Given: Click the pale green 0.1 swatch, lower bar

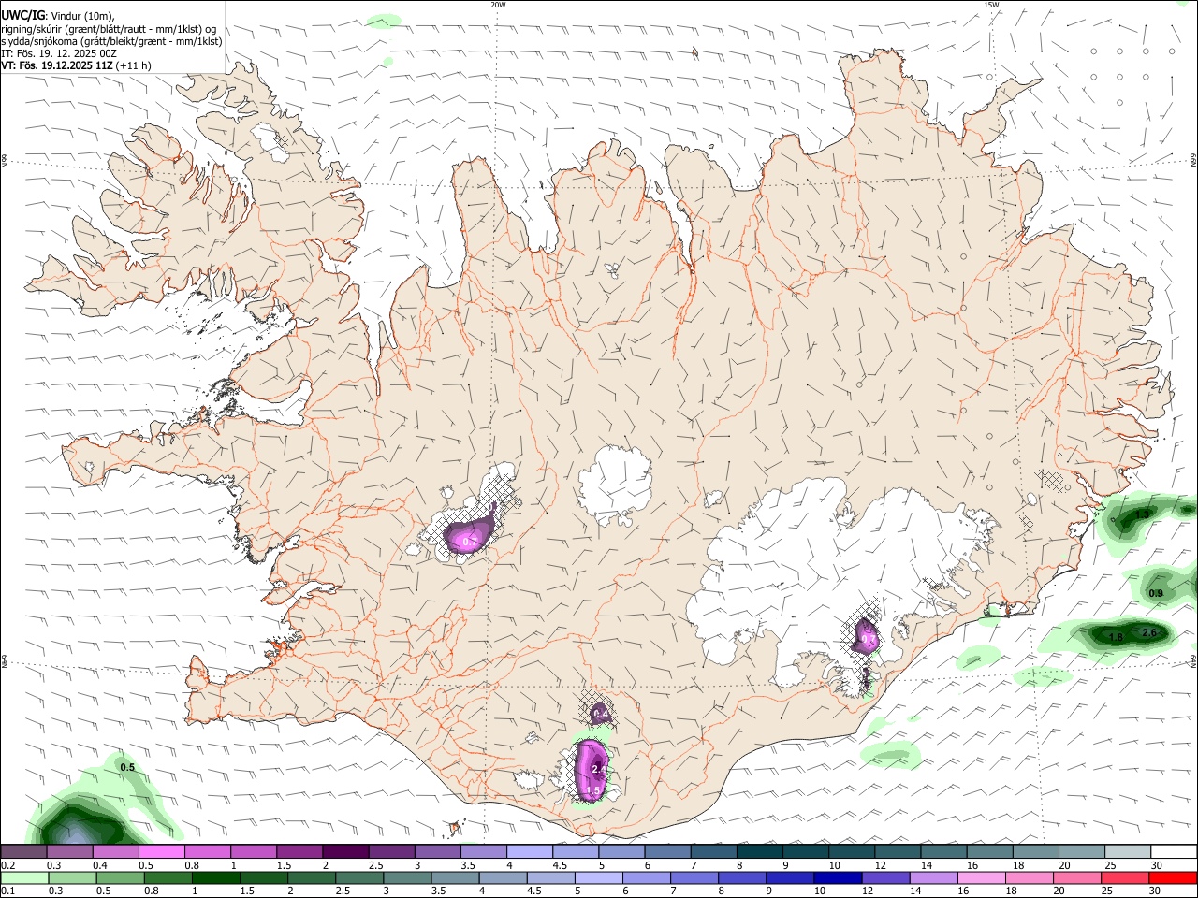Looking at the screenshot, I should 24,877.
